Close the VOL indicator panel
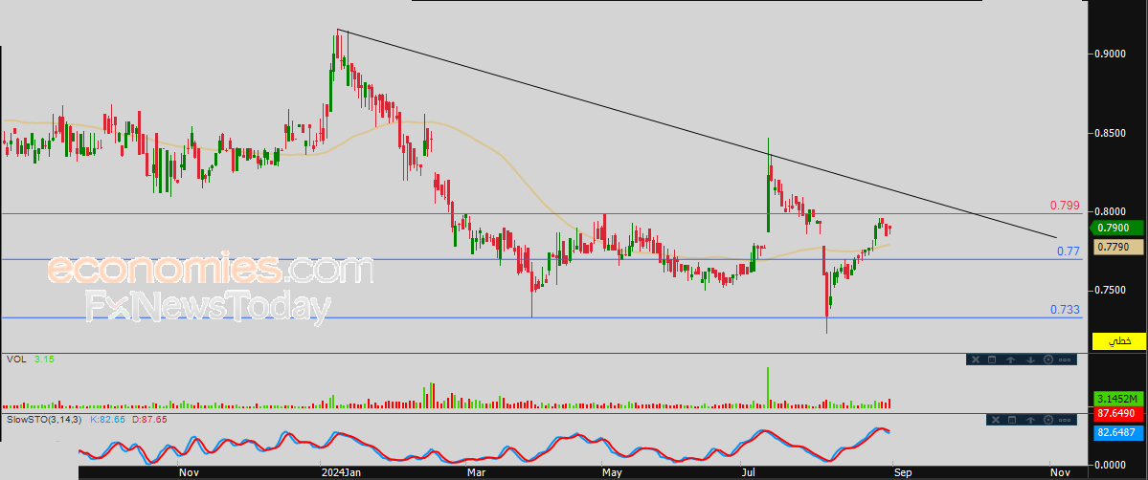This screenshot has height=480, width=1148. click(975, 360)
